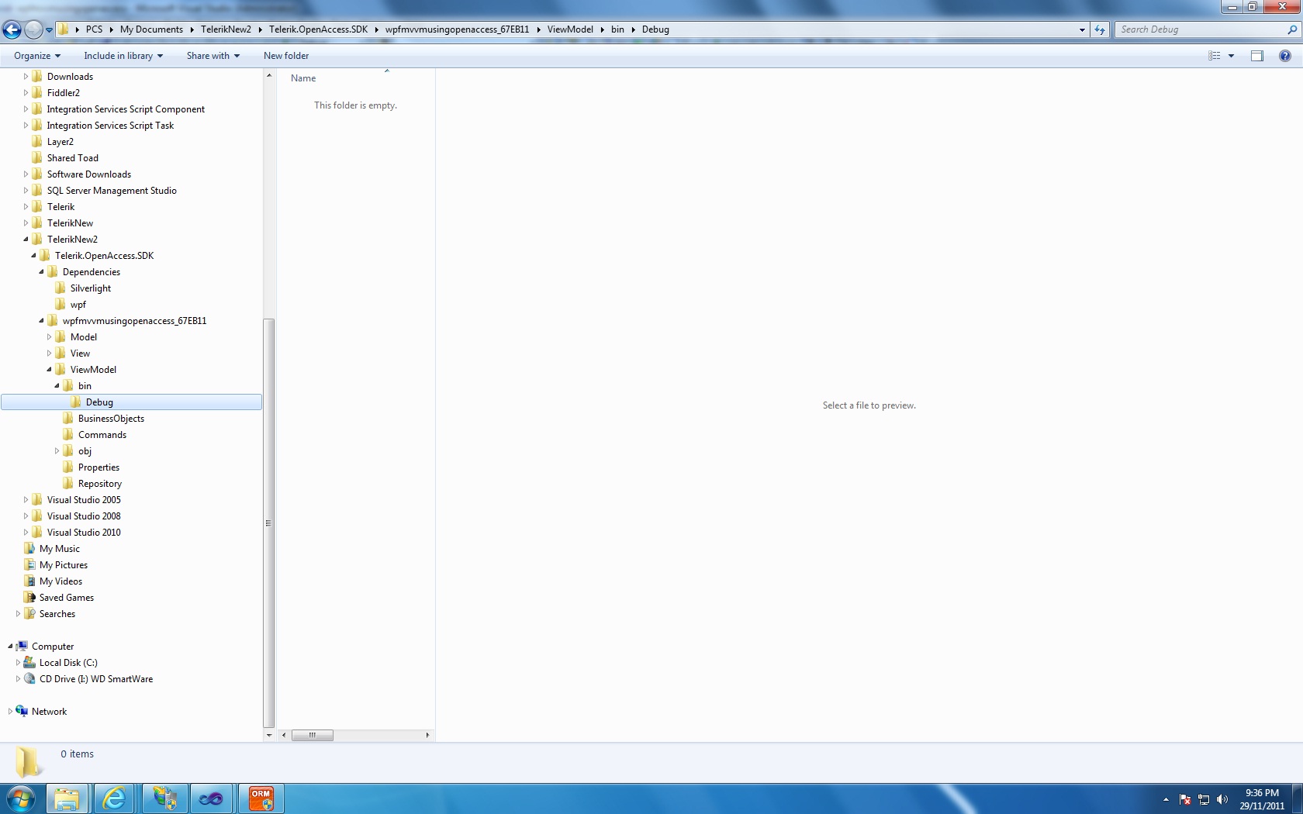Collapse the ViewModel tree node
This screenshot has height=814, width=1303.
click(49, 370)
